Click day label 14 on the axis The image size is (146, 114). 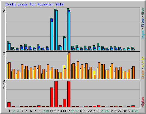[x=64, y=111]
